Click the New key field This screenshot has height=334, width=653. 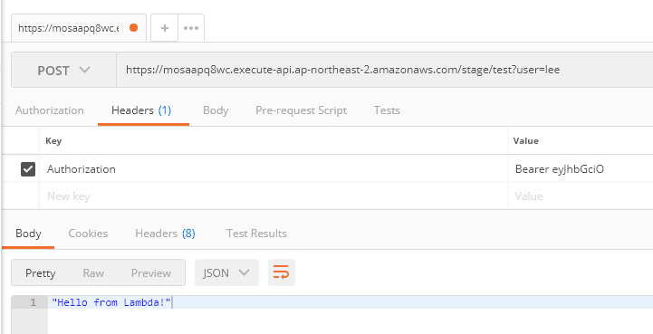click(x=274, y=196)
